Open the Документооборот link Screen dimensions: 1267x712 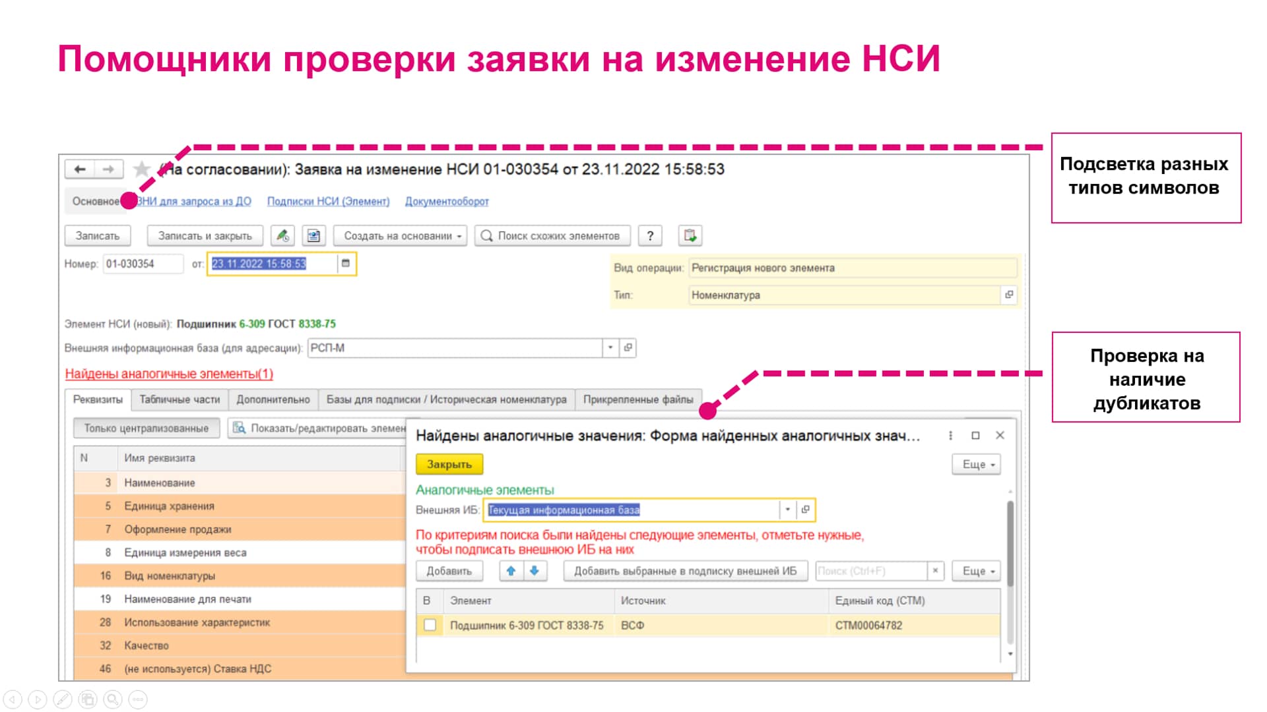coord(447,201)
